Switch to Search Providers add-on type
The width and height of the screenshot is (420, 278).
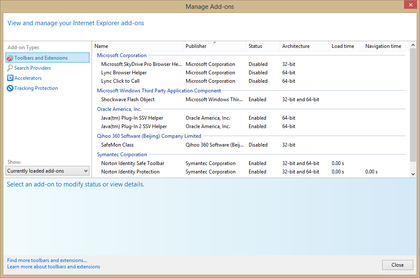point(32,68)
